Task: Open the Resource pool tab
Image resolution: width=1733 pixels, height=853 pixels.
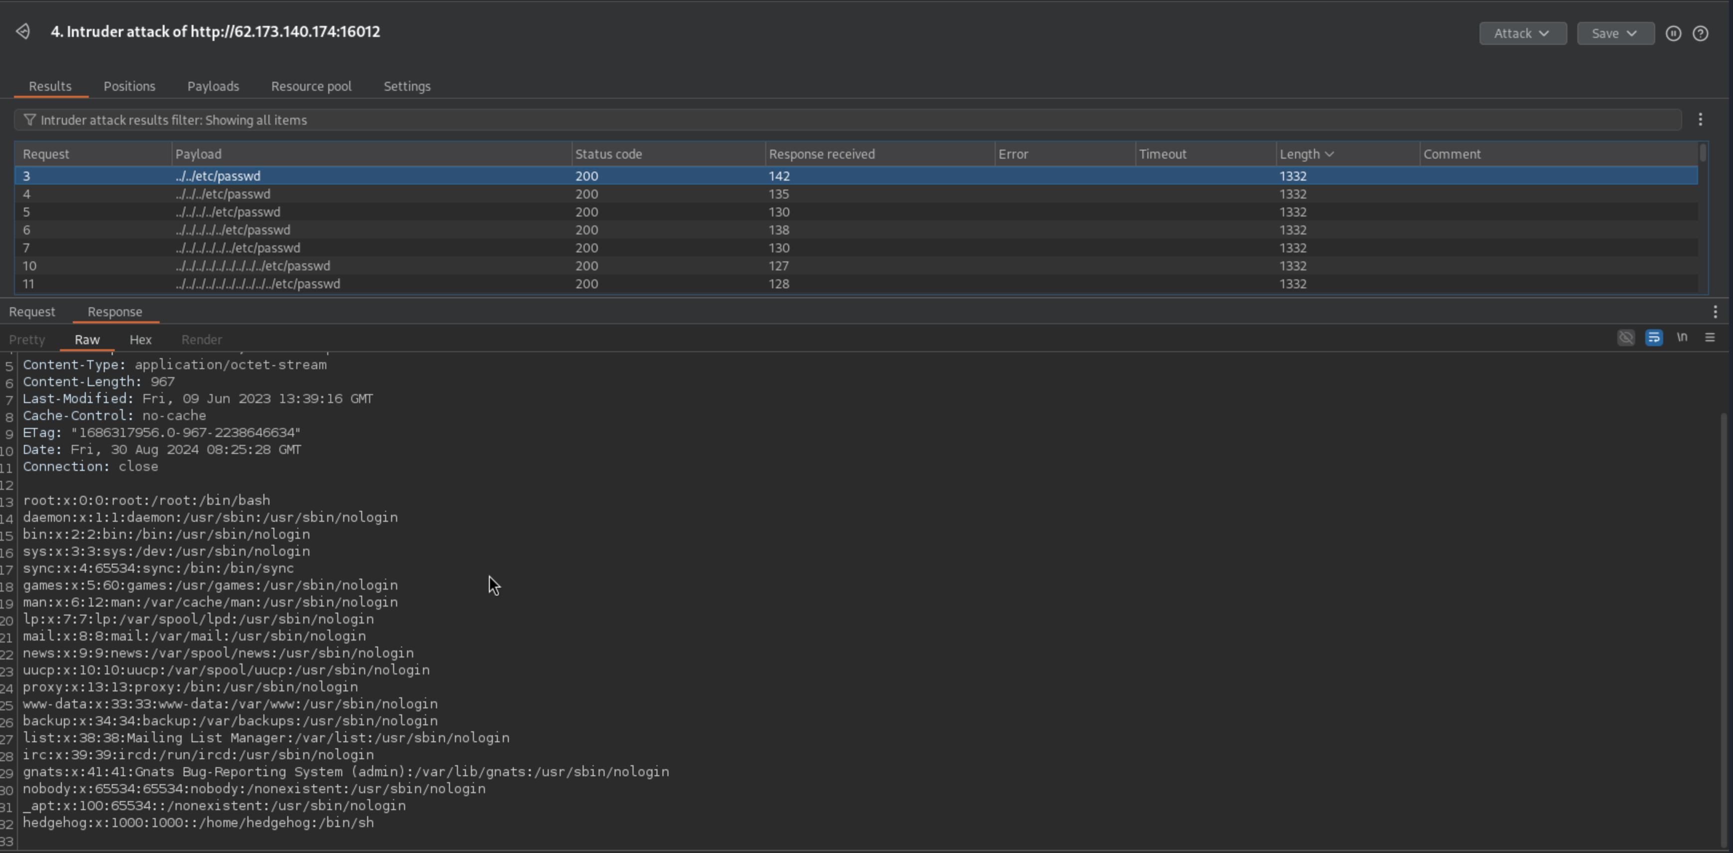Action: (311, 86)
